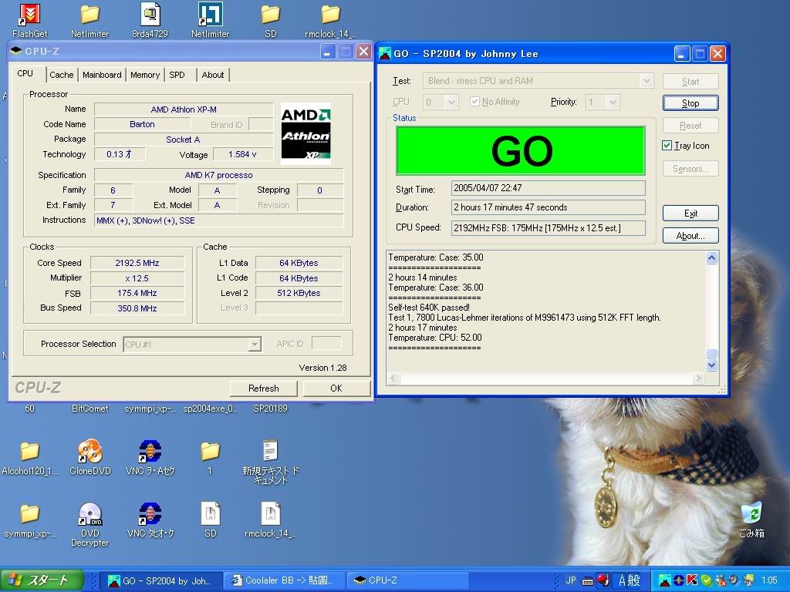Switch to the Memory tab
The image size is (790, 592).
[x=144, y=75]
